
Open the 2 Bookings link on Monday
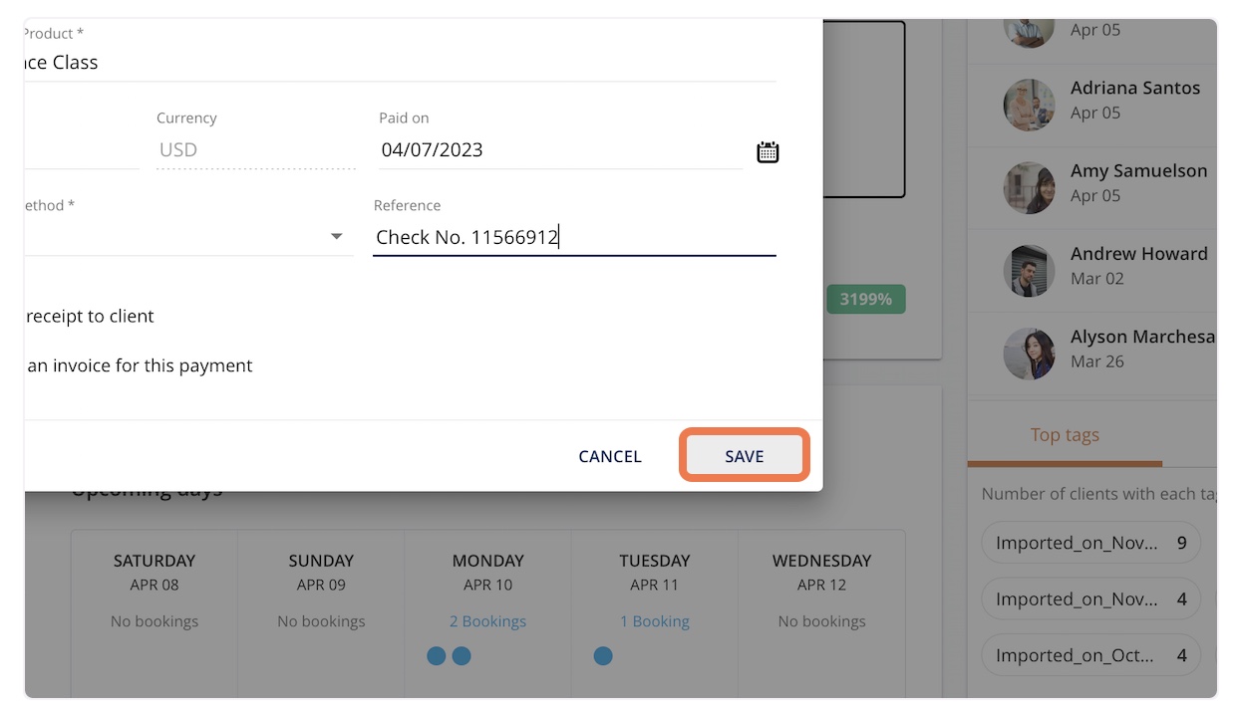coord(487,621)
